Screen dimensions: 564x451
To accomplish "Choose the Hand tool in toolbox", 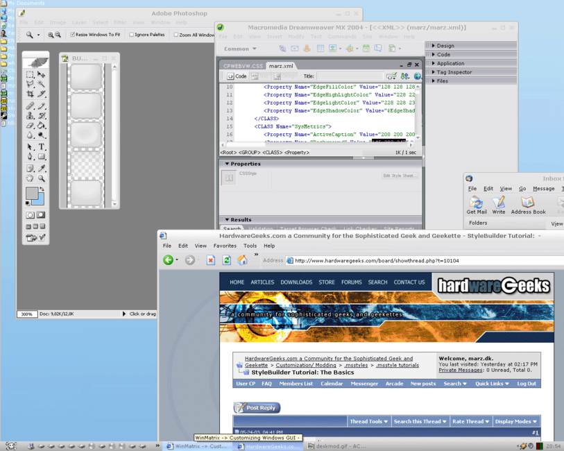I will (x=31, y=178).
